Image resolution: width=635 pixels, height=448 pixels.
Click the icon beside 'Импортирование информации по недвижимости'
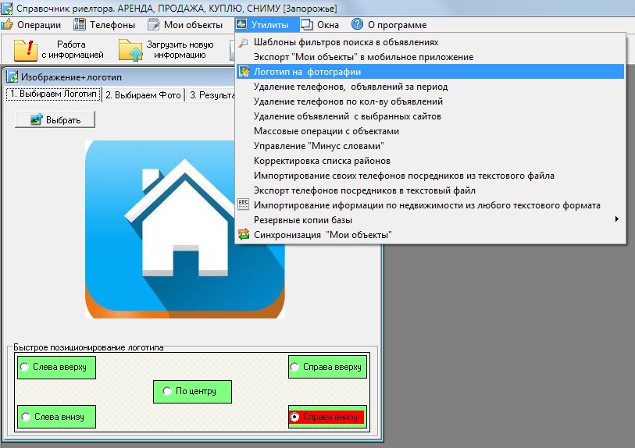click(244, 205)
